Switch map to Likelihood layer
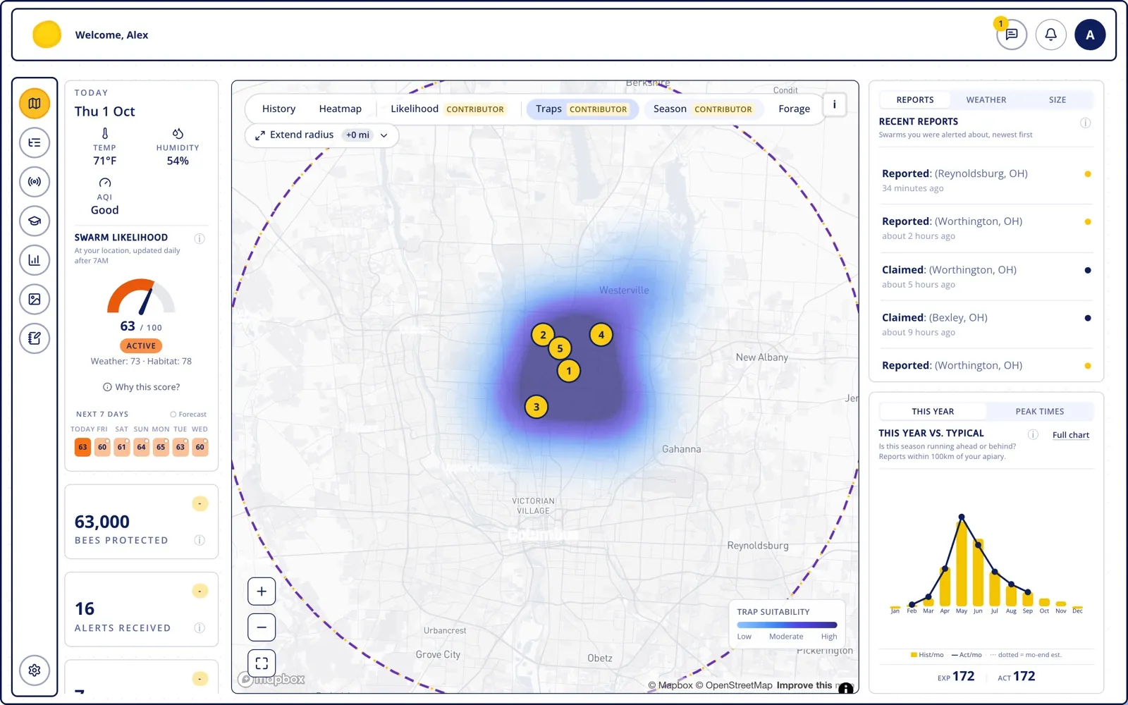Viewport: 1128px width, 705px height. [x=447, y=109]
